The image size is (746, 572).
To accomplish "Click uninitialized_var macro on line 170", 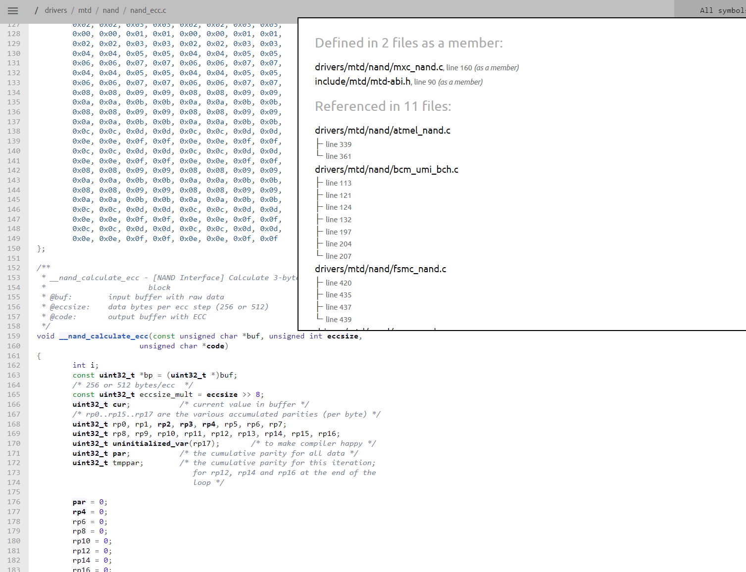I will pos(150,443).
